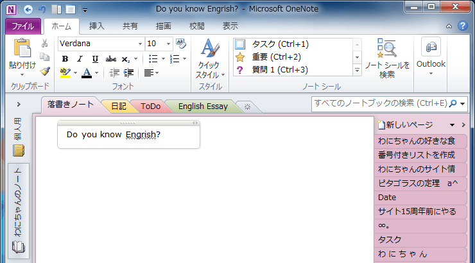
Task: Minimize the ribbon with the caret icon
Action: point(449,26)
